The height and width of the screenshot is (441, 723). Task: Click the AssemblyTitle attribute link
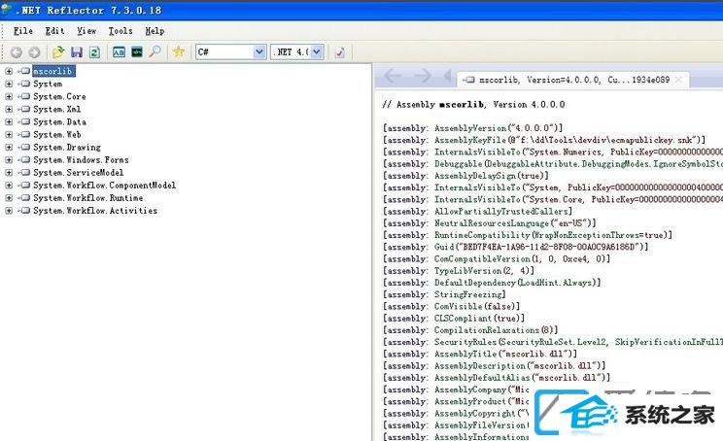(x=465, y=355)
